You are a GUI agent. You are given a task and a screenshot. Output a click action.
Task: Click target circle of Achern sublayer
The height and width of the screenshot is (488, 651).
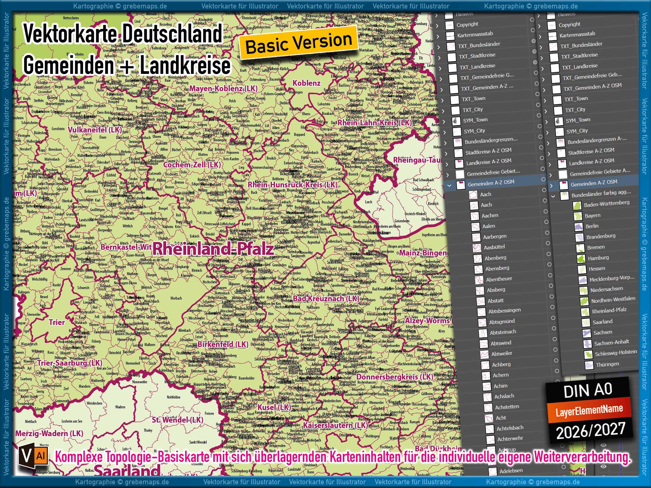click(557, 371)
